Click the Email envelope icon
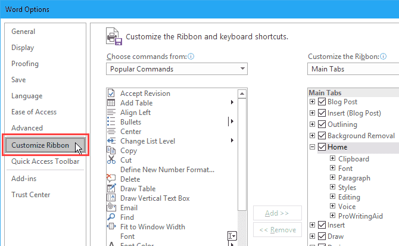 click(x=111, y=208)
